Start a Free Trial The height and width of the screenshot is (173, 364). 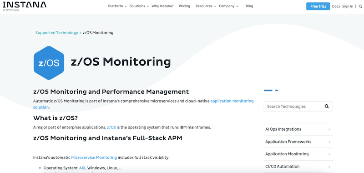click(x=318, y=6)
